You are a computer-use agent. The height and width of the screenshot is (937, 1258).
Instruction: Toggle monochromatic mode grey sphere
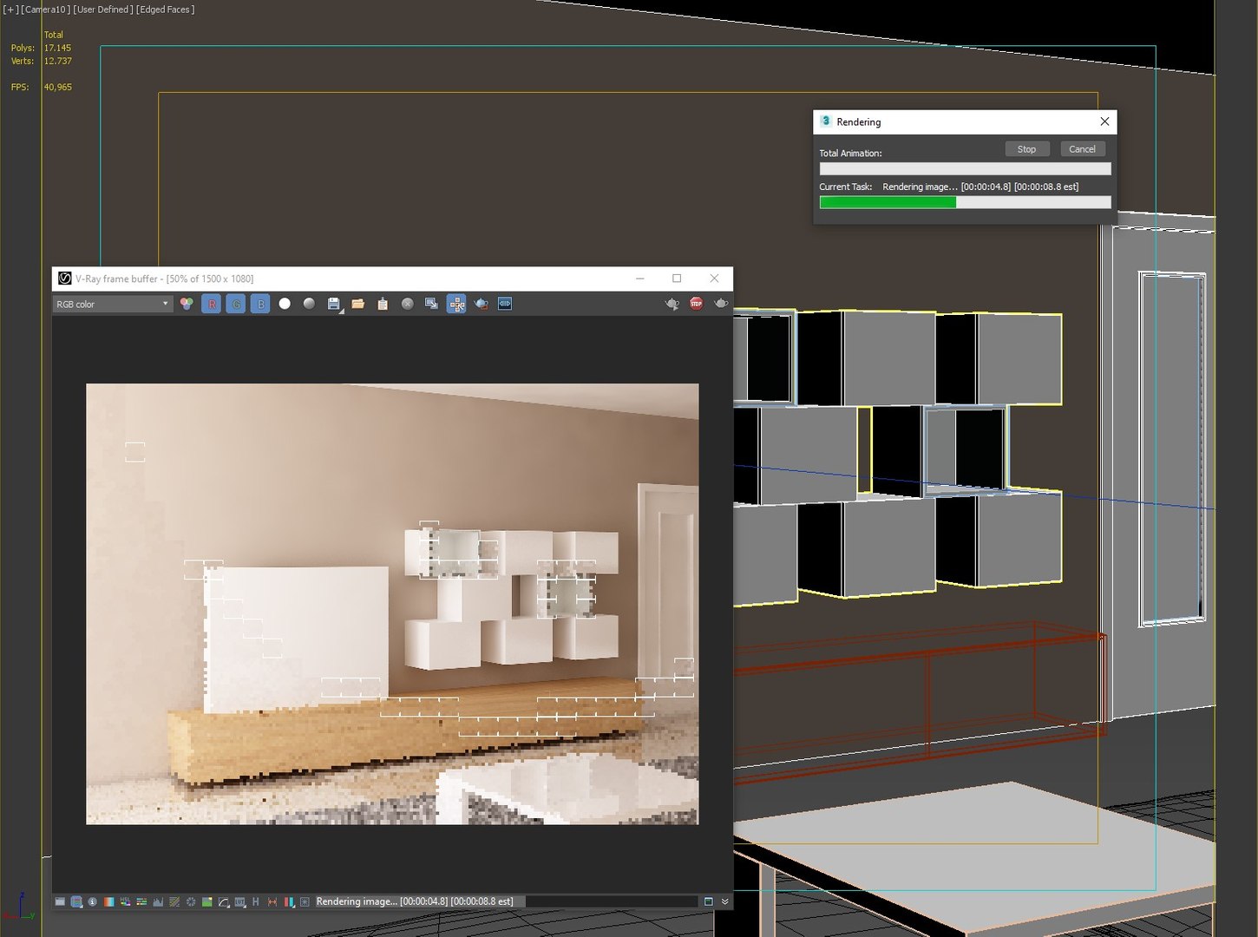[x=309, y=304]
